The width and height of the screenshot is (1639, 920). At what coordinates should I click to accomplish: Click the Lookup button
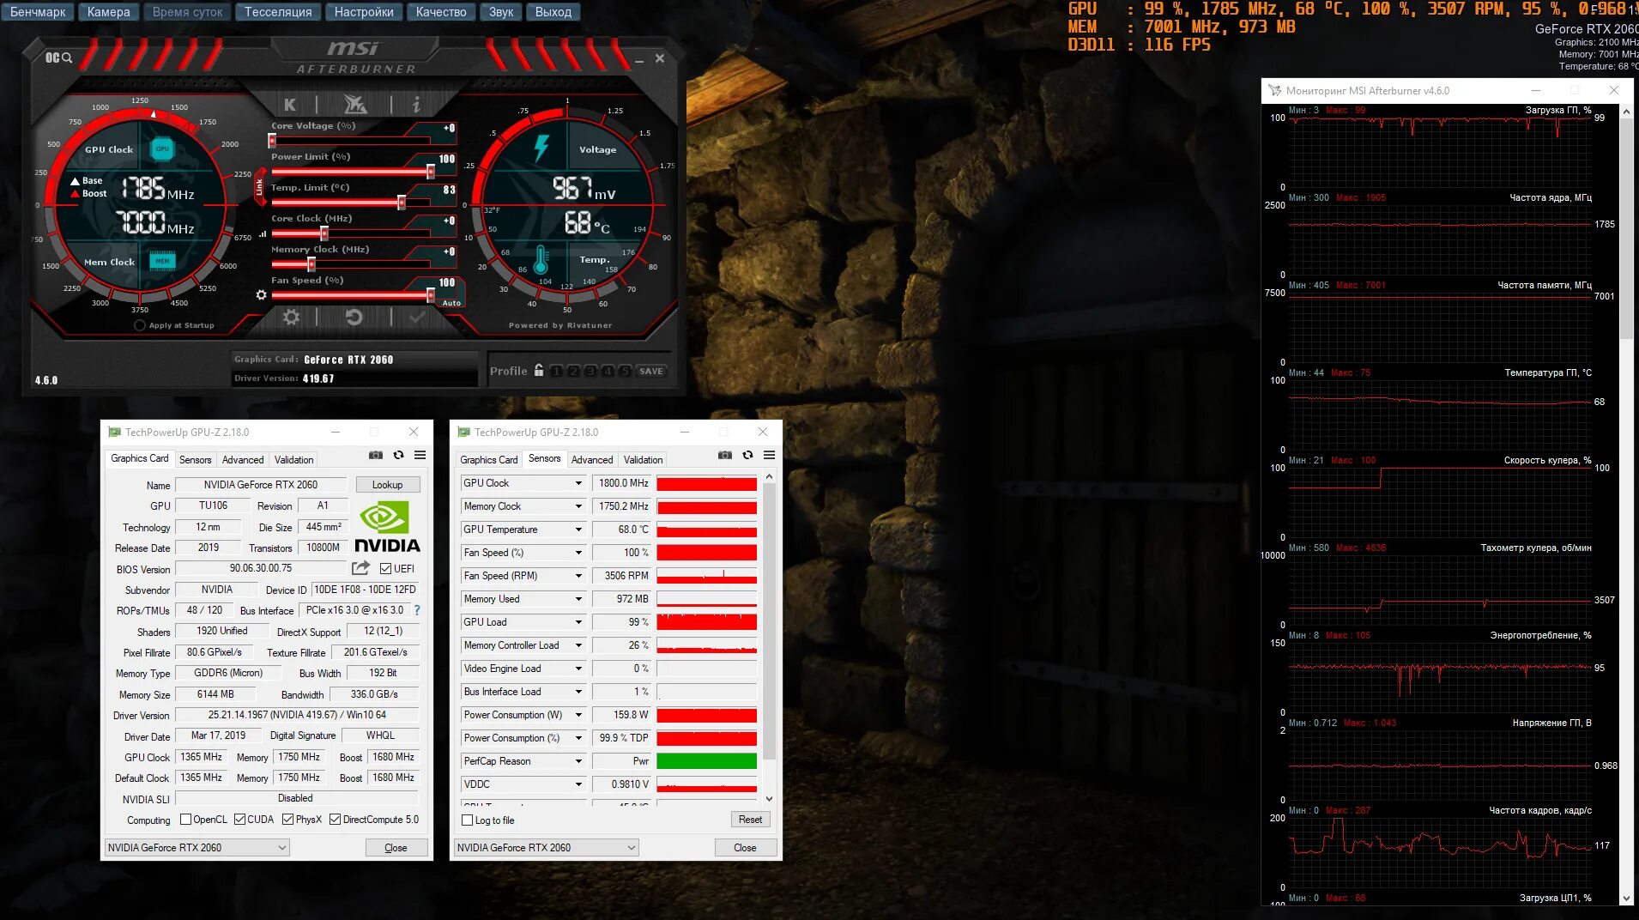point(387,485)
